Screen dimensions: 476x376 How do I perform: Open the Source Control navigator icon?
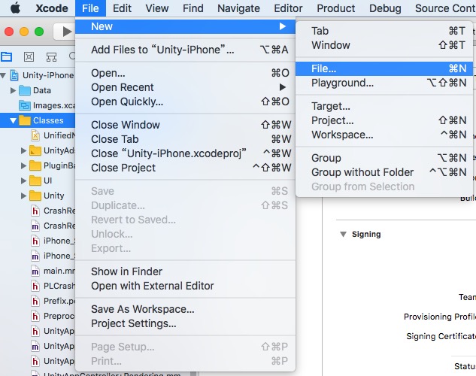click(x=29, y=56)
